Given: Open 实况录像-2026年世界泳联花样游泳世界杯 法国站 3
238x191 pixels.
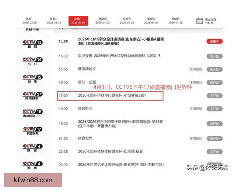Looking at the screenshot, I should (119, 56).
